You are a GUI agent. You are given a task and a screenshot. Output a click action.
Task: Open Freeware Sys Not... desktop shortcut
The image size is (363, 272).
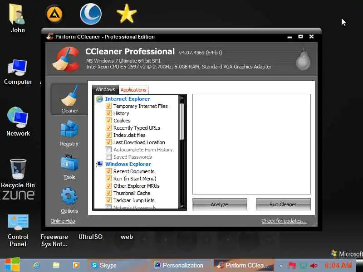[x=54, y=240]
